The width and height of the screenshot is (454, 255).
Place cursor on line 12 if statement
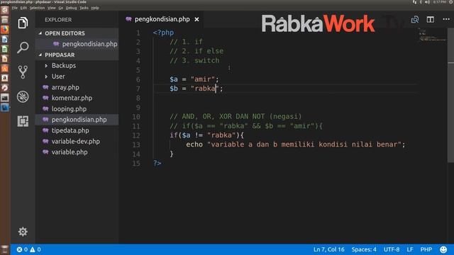[x=206, y=135]
